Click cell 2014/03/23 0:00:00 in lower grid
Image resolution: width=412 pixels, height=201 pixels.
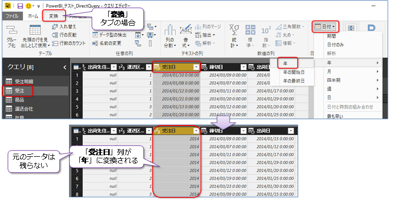224,186
